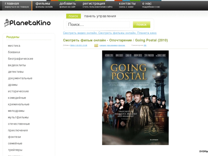Image resolution: width=208 pixels, height=156 pixels.
Task: Click the Going Postal poster image
Action: (x=135, y=98)
